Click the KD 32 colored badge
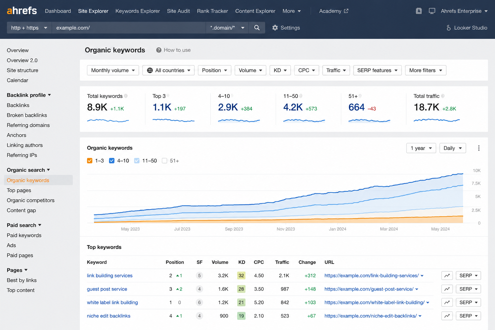The height and width of the screenshot is (330, 495). point(241,276)
